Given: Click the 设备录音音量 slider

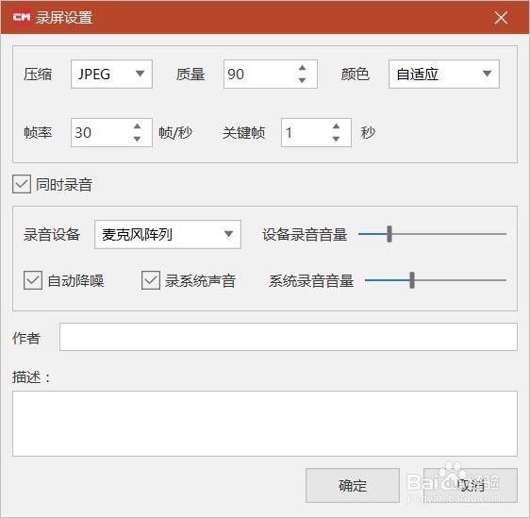Looking at the screenshot, I should 432,234.
